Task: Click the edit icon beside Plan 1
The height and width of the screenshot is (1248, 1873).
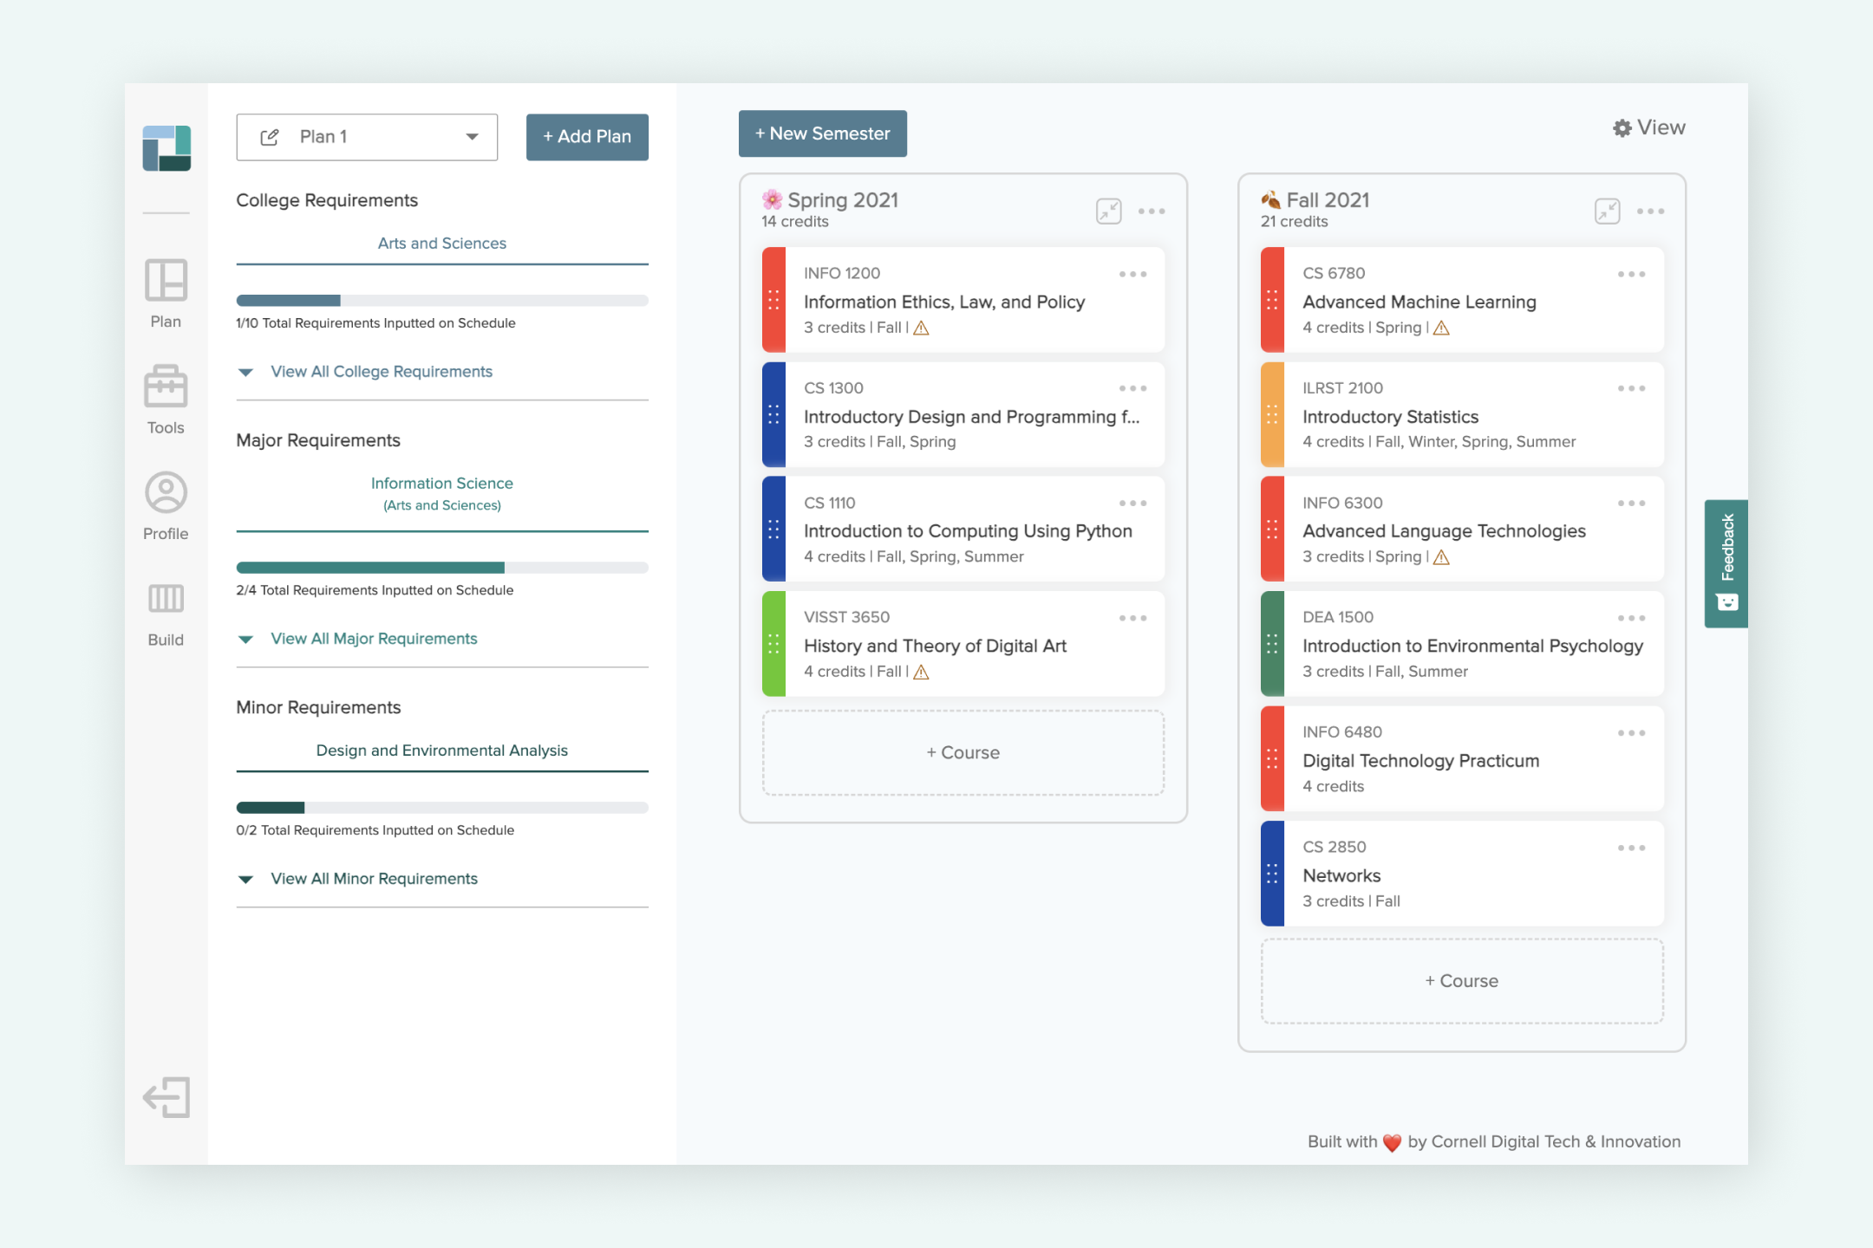Action: (270, 137)
